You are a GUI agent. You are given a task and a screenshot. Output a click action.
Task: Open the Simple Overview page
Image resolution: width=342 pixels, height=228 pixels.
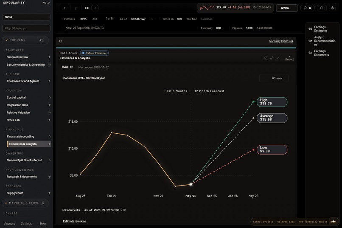17,57
